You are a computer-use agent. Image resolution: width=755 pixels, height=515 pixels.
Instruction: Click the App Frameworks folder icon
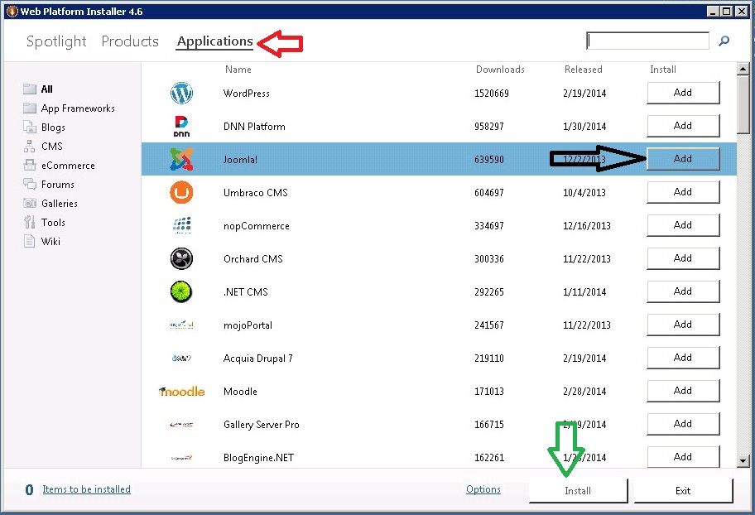point(30,108)
